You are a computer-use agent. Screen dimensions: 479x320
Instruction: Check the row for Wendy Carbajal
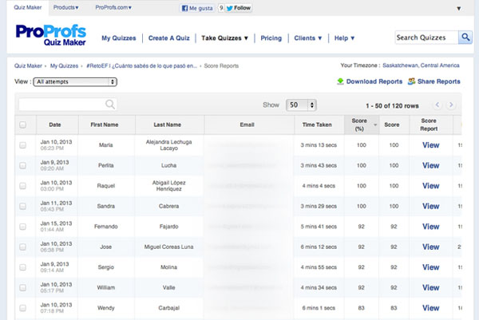(23, 308)
